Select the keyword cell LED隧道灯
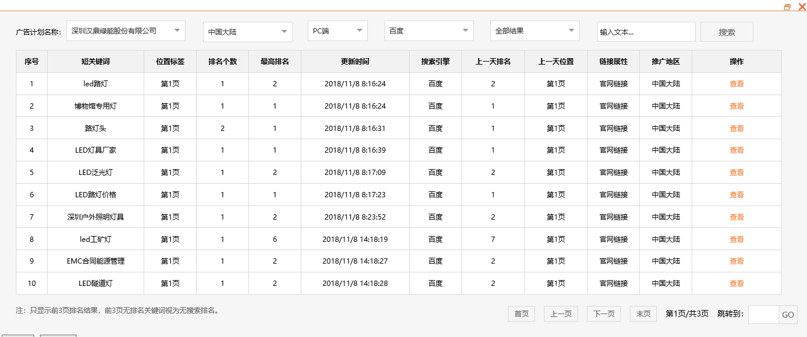Image resolution: width=807 pixels, height=337 pixels. 96,284
